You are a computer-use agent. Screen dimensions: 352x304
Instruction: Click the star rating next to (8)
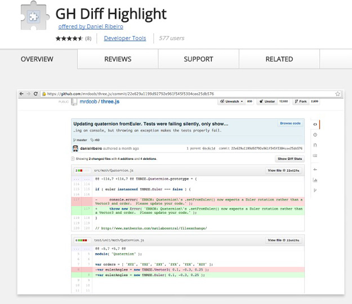(69, 38)
